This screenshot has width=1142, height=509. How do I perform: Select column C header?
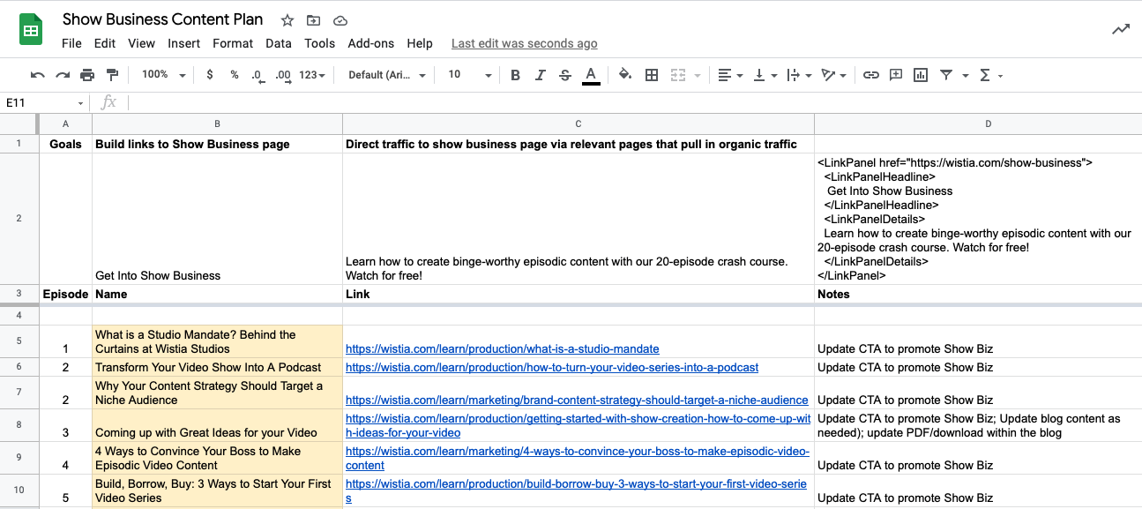(x=578, y=124)
